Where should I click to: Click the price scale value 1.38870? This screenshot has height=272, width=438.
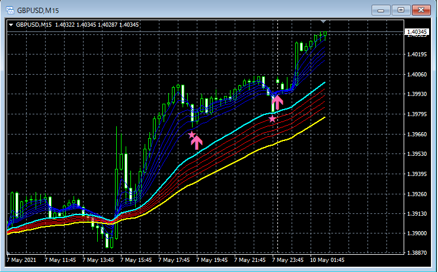point(417,252)
